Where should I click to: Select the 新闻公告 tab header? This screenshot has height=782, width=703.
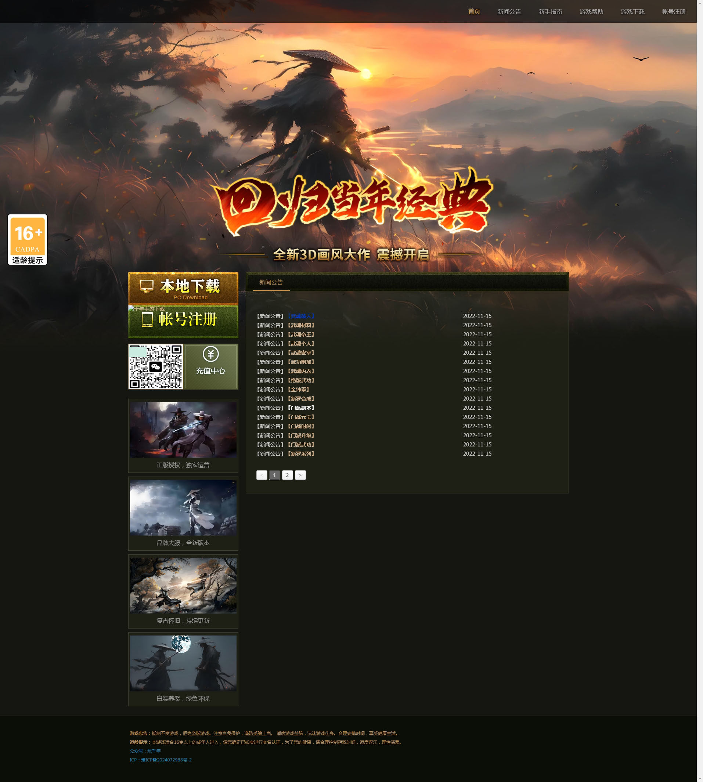271,282
